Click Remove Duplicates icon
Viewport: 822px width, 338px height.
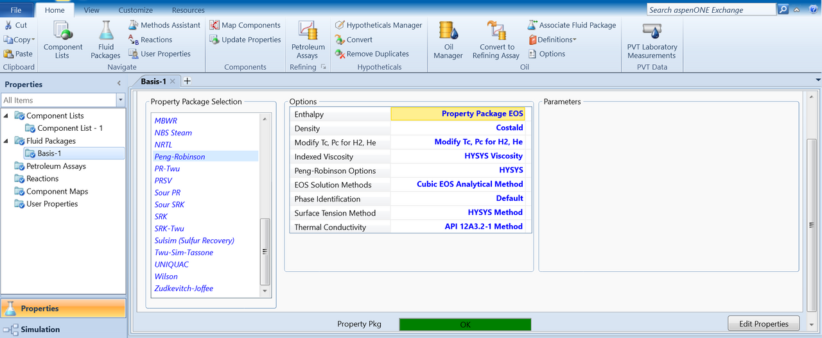(x=340, y=54)
